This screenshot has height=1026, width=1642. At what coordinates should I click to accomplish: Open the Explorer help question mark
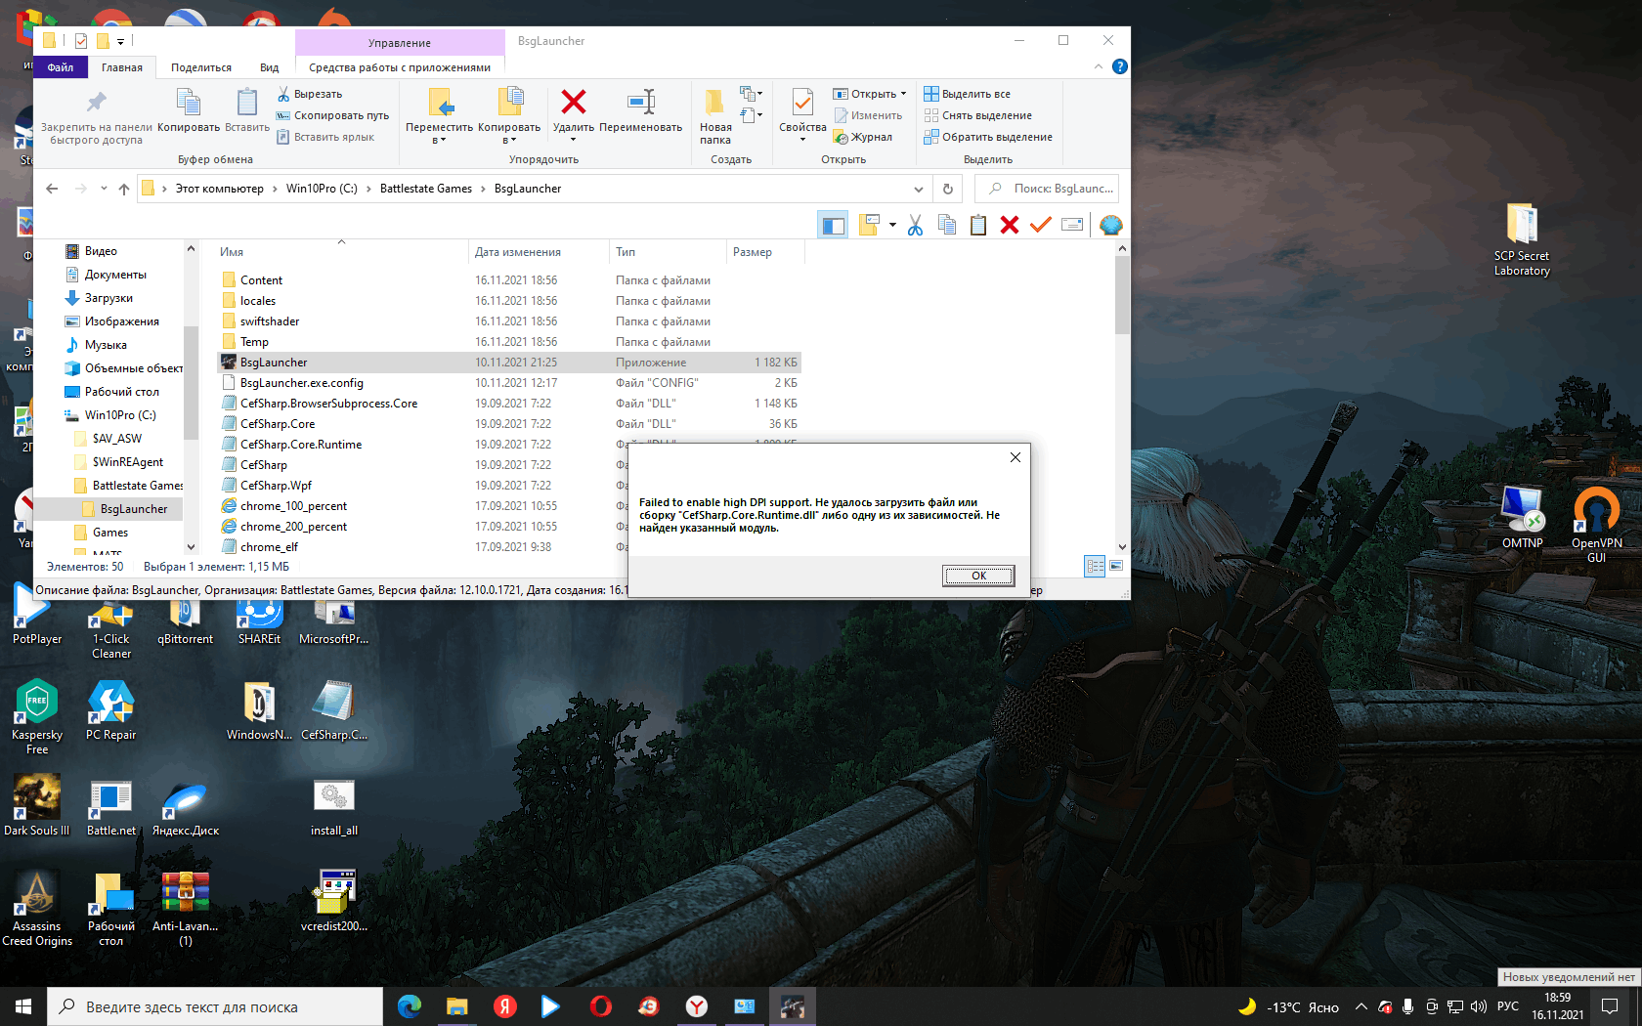1120,66
